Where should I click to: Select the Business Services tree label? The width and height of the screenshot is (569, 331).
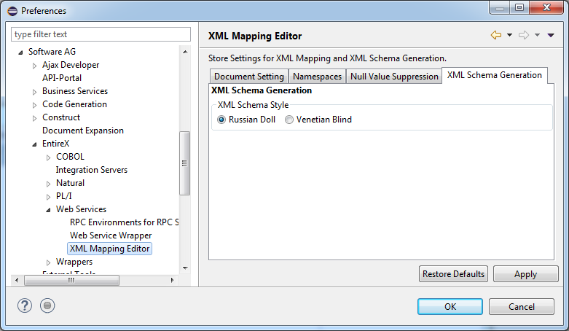(x=75, y=91)
